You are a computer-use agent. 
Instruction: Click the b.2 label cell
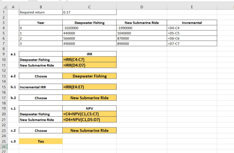pyautogui.click(x=13, y=98)
